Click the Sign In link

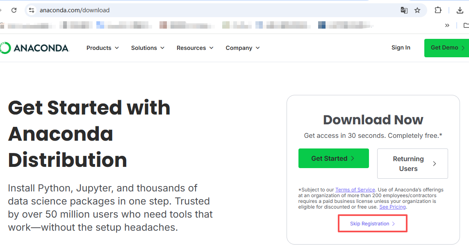(x=401, y=48)
